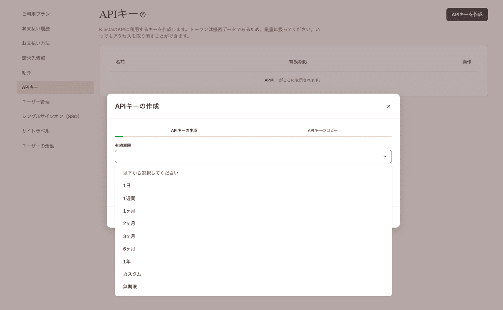503x310 pixels.
Task: Click the 有効期限 select field
Action: click(x=253, y=156)
